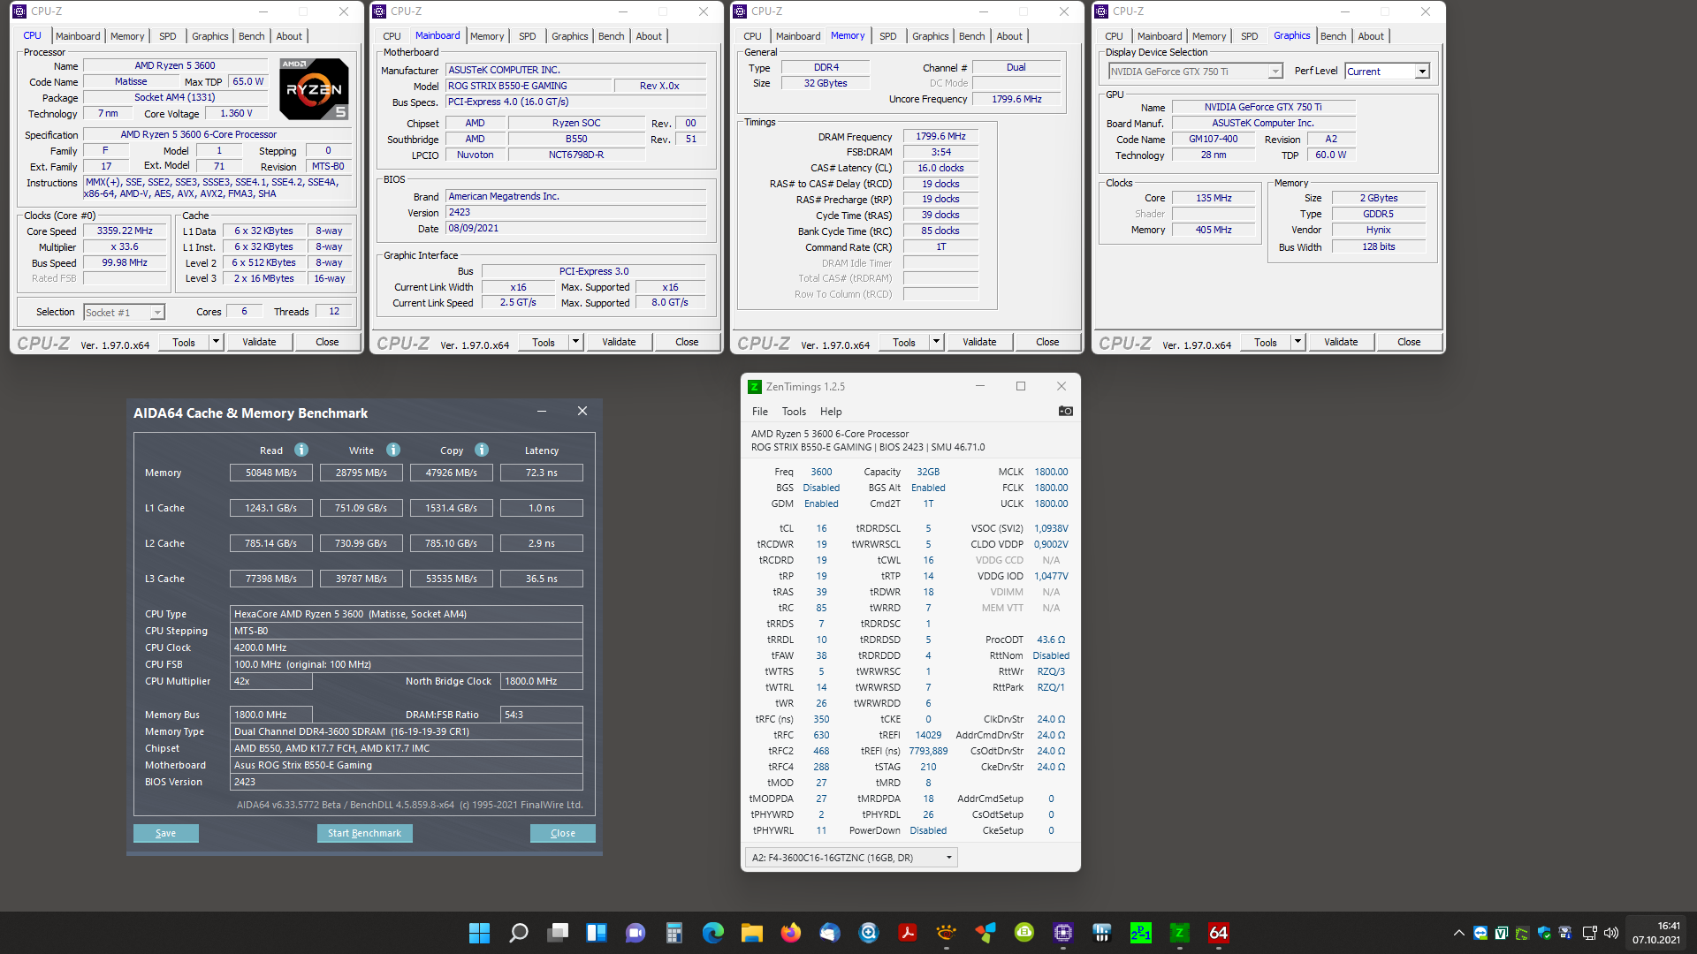
Task: Open AIDA64 from the taskbar
Action: (1218, 933)
